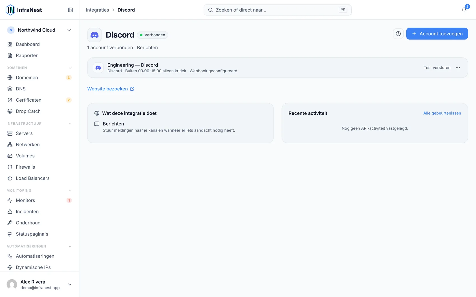
Task: Click the external link icon after Website bezoeken
Action: pyautogui.click(x=132, y=89)
